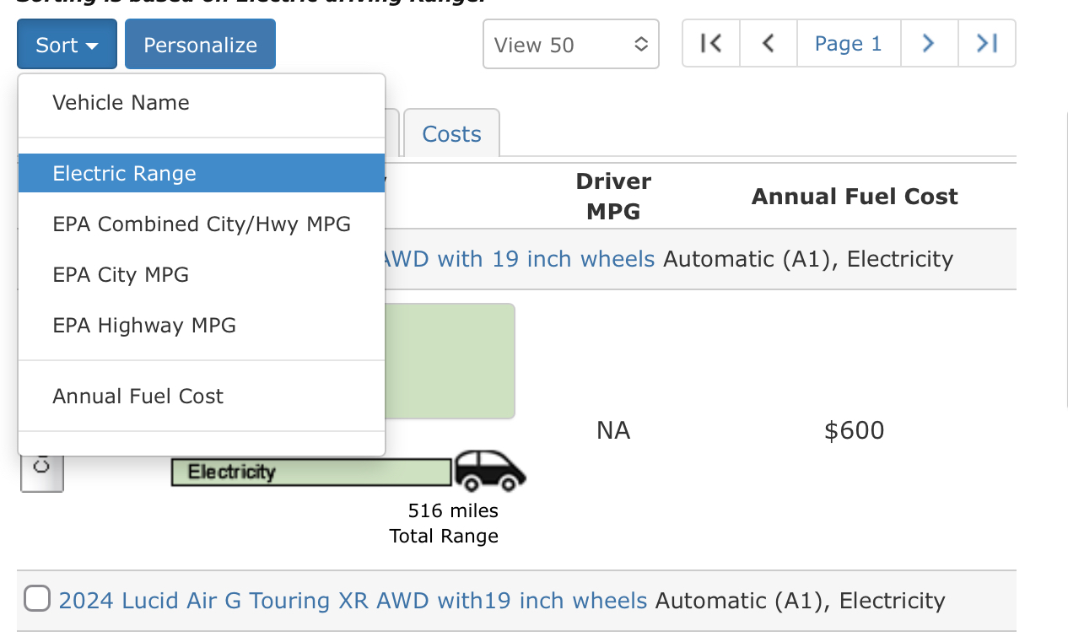
Task: Click the Page 1 indicator
Action: [x=848, y=44]
